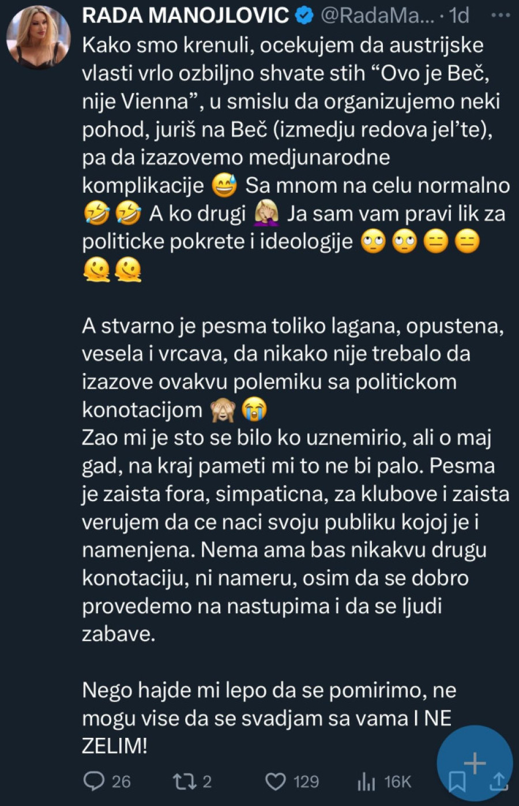Click the see-no-evil monkey emoji
The width and height of the screenshot is (519, 806).
(223, 410)
